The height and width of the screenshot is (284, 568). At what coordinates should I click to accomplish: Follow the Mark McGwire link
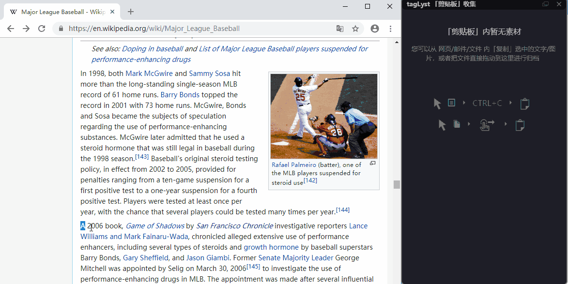pyautogui.click(x=149, y=74)
